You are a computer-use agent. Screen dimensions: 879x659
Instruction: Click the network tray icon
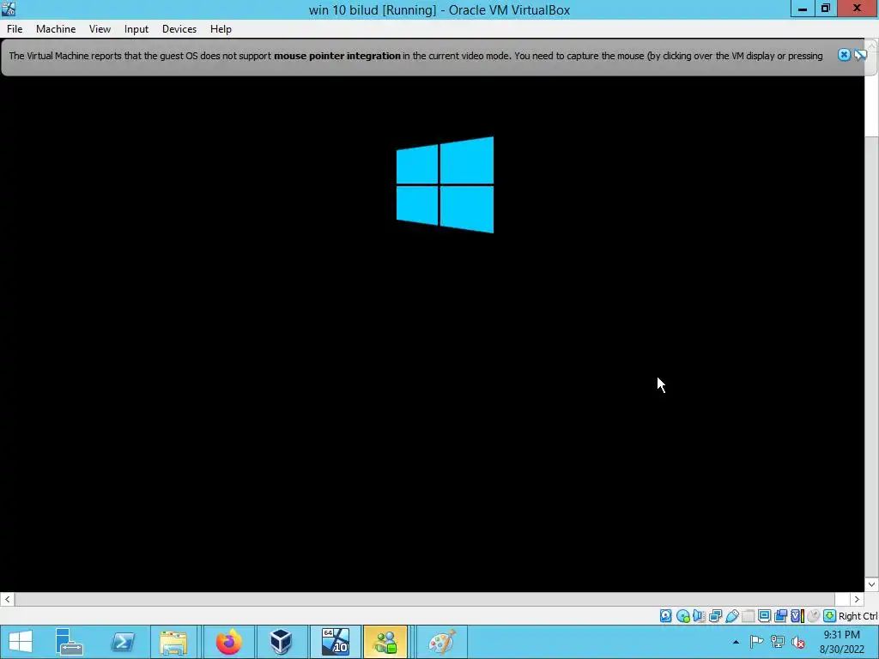click(x=778, y=642)
